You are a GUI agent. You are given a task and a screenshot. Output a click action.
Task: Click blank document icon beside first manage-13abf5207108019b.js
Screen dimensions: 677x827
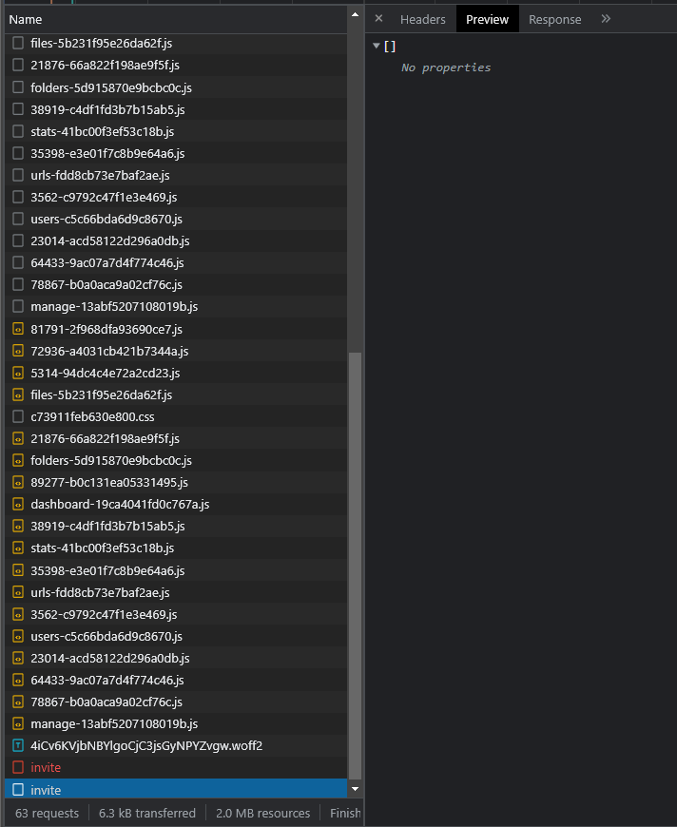pos(18,306)
